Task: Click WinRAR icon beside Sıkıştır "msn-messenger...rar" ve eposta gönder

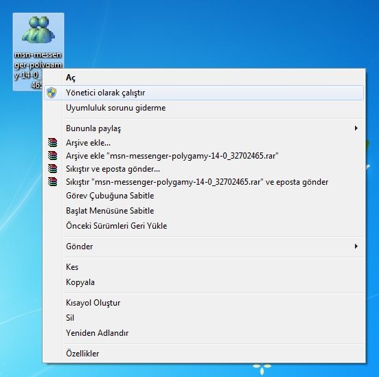Action: pos(52,181)
